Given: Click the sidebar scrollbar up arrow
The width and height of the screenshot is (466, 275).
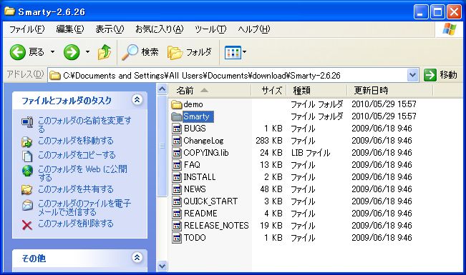Looking at the screenshot, I should coord(162,89).
